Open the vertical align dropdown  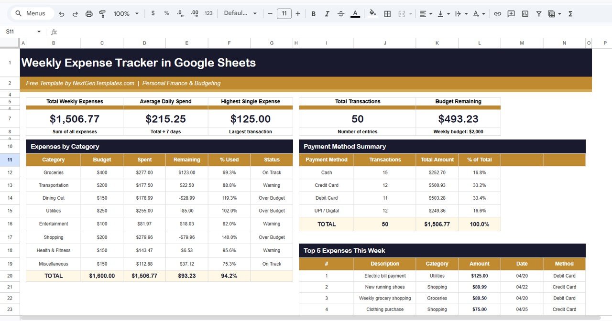click(x=444, y=14)
